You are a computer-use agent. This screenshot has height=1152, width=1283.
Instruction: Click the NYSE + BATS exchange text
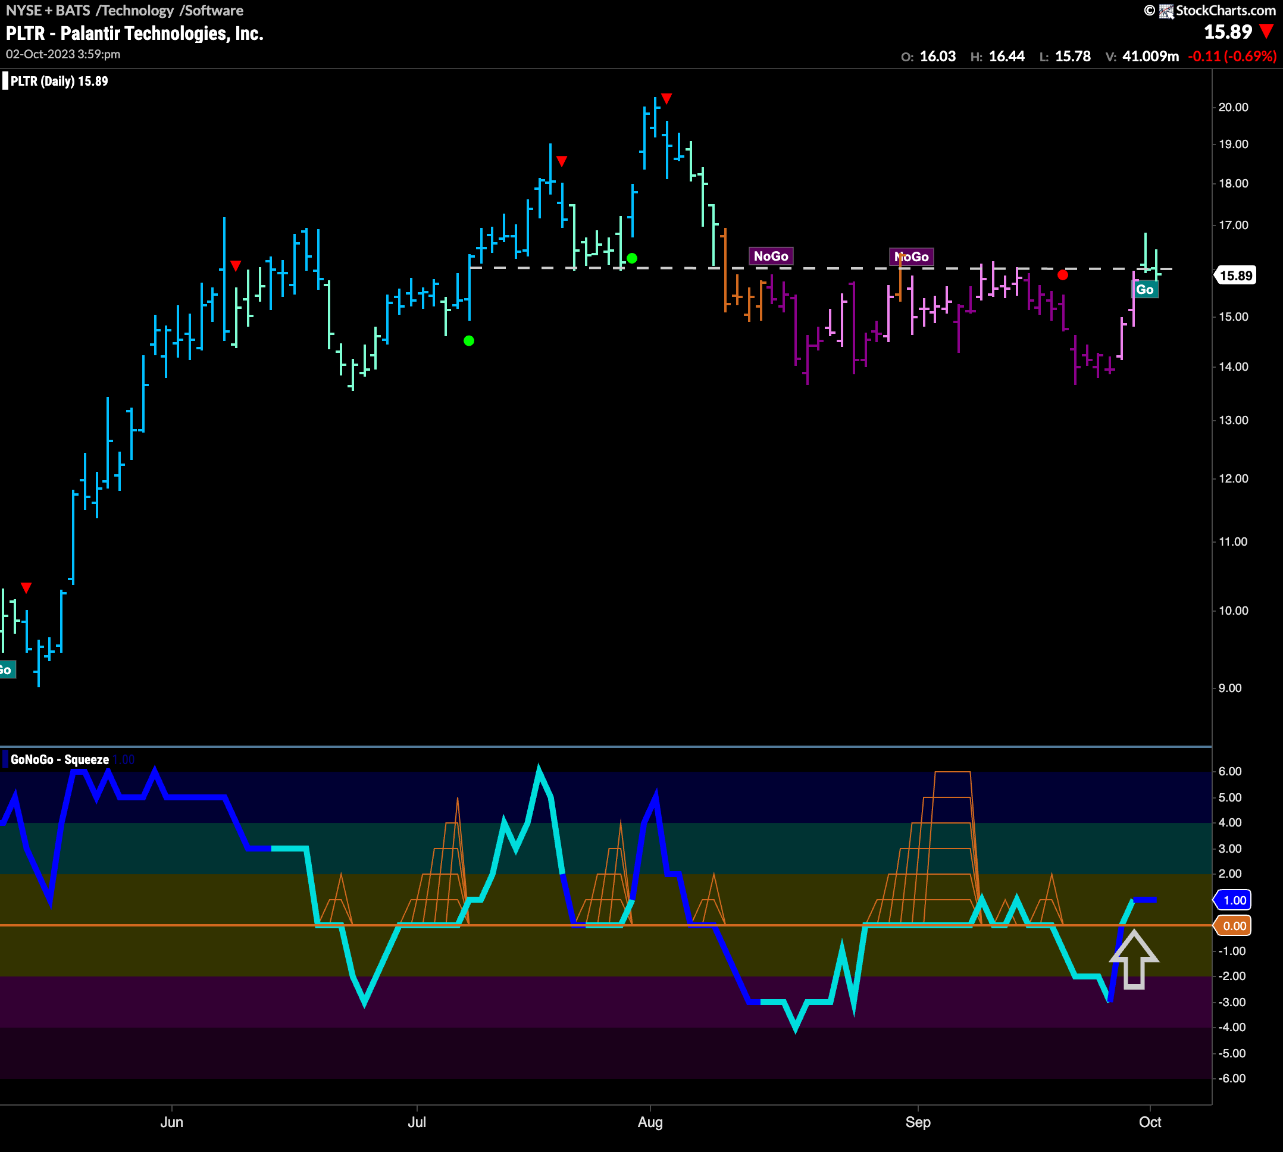coord(48,10)
